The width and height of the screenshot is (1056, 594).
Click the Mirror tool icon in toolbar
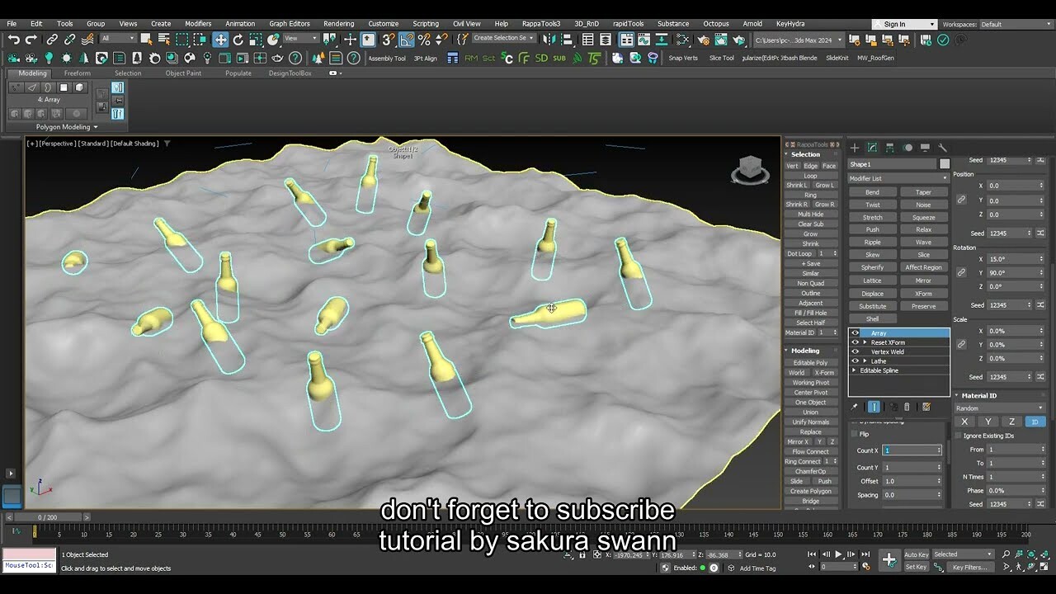(x=550, y=40)
